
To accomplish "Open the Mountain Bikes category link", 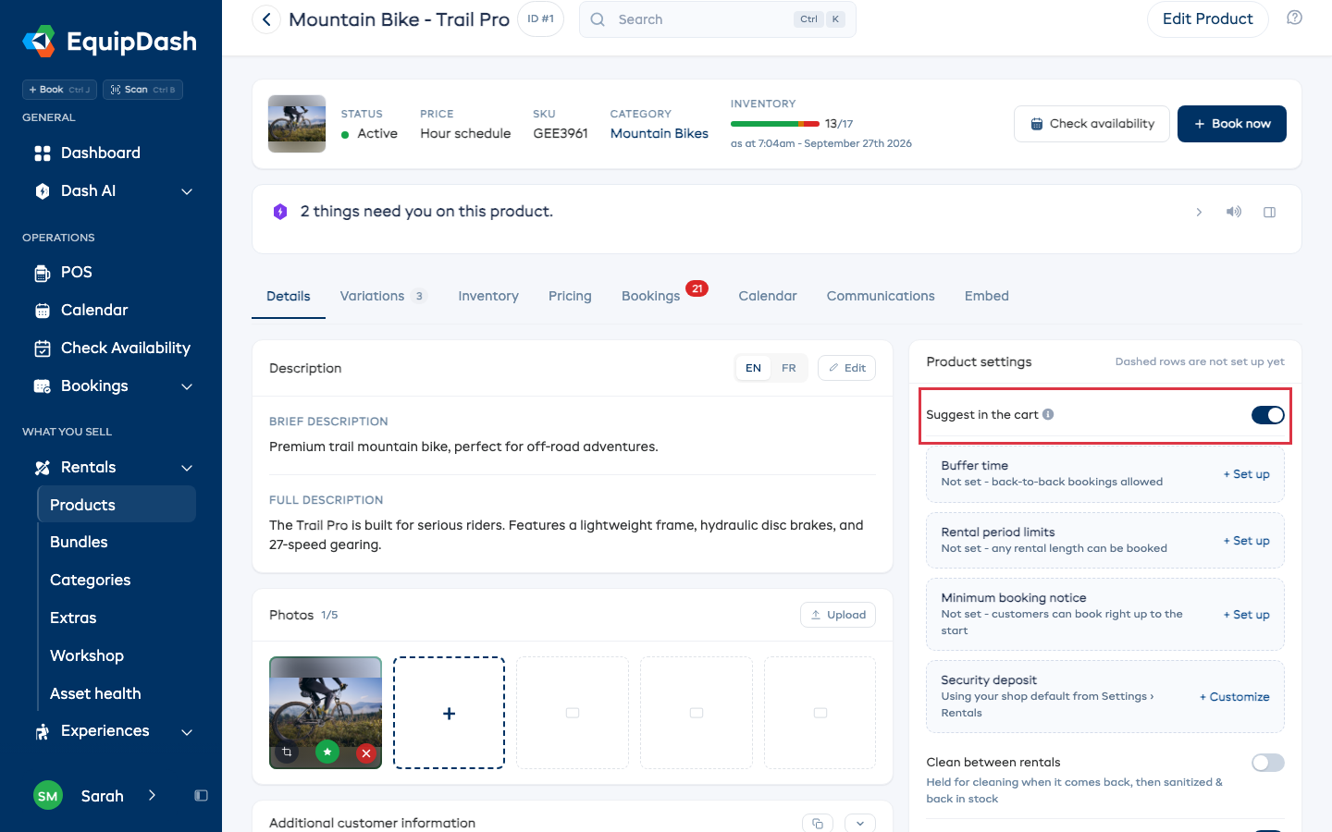I will pyautogui.click(x=660, y=133).
